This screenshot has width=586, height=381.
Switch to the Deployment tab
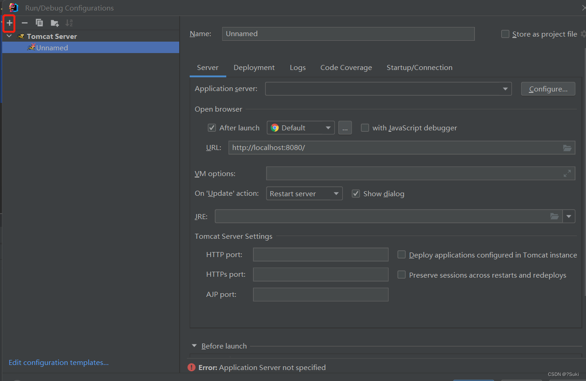point(254,67)
